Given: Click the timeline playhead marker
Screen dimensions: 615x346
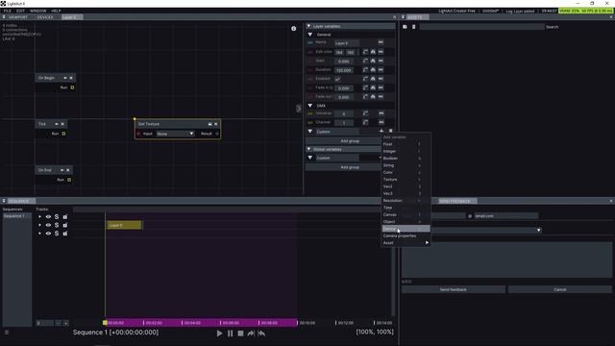Looking at the screenshot, I should coord(105,323).
